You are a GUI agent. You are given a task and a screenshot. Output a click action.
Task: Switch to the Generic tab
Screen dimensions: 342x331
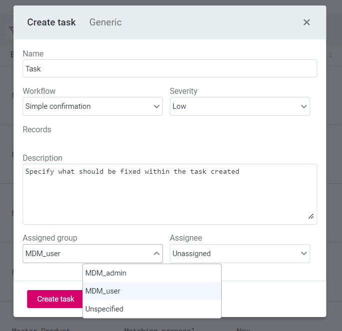105,22
